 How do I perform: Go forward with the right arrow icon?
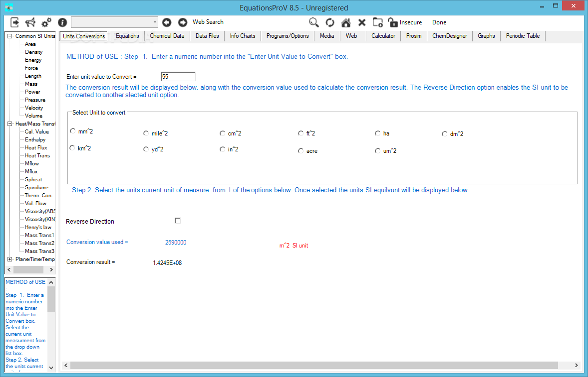(183, 22)
